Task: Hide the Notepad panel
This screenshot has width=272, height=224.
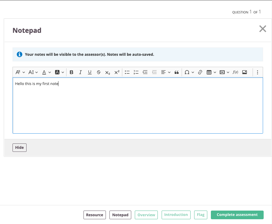Action: (19, 147)
